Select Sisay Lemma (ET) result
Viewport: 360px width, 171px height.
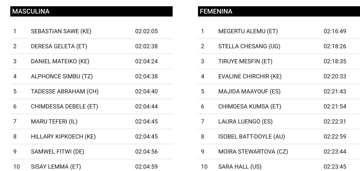pos(56,167)
